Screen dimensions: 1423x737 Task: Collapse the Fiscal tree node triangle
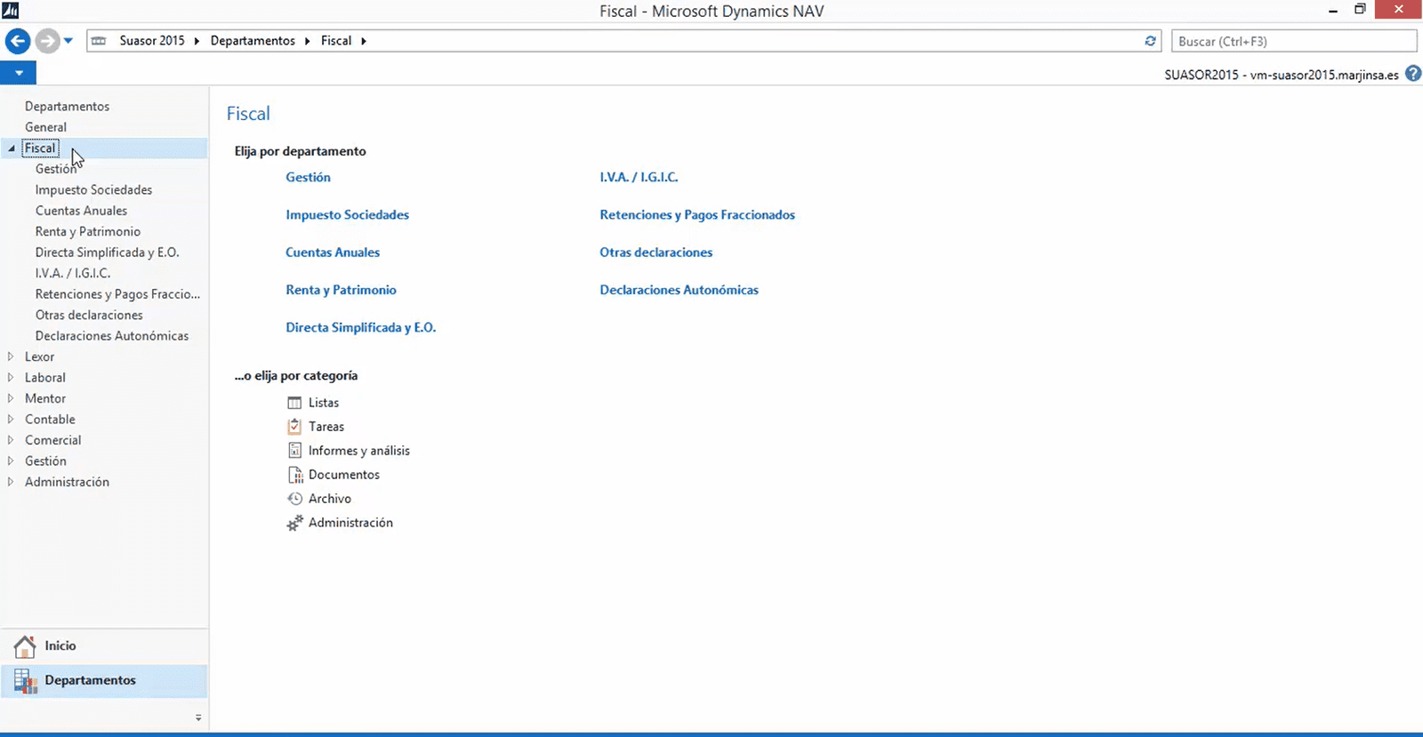click(12, 148)
